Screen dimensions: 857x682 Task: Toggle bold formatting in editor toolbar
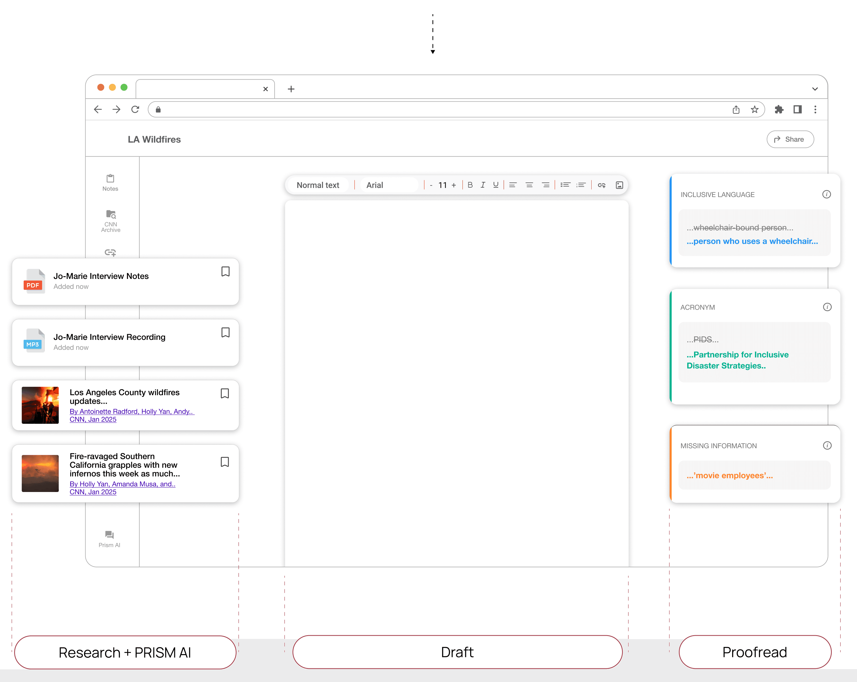(x=470, y=185)
